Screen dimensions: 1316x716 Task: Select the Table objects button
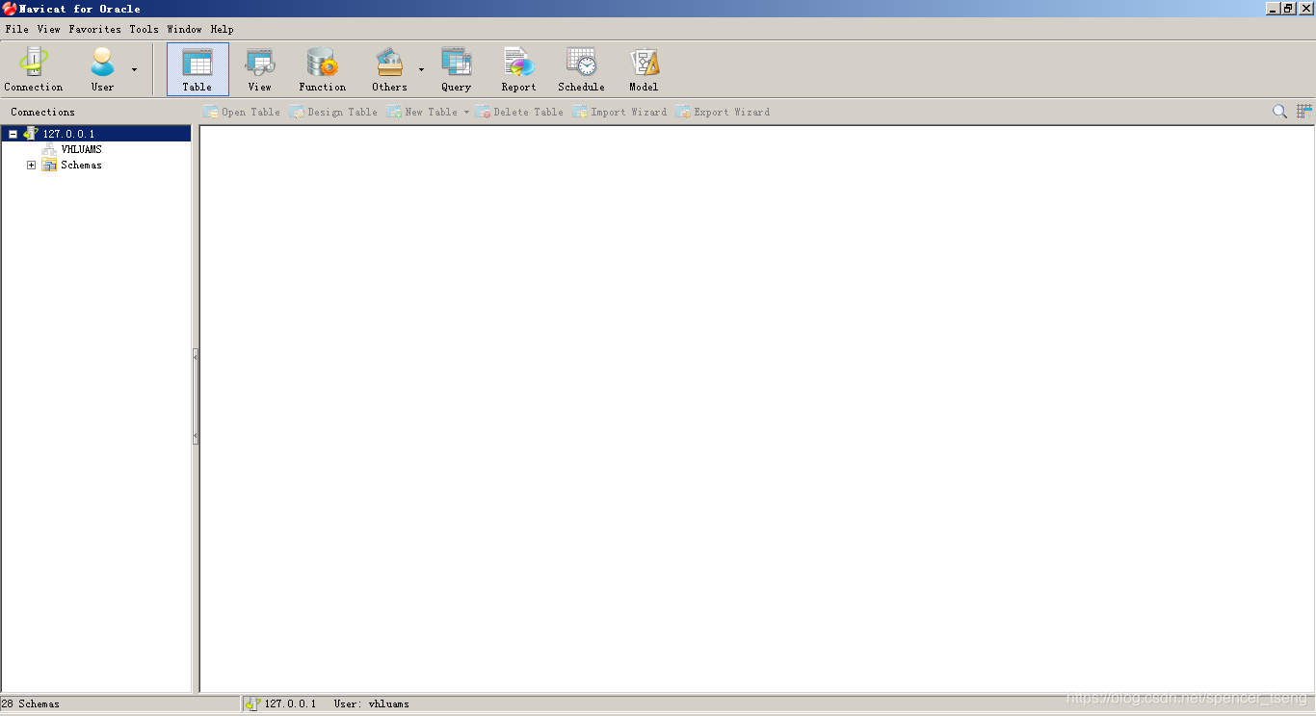[x=197, y=69]
